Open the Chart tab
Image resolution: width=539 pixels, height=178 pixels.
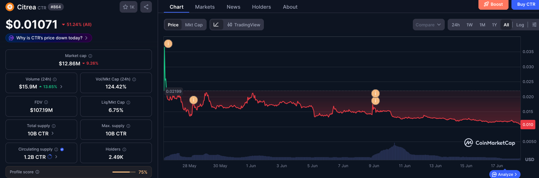click(177, 7)
